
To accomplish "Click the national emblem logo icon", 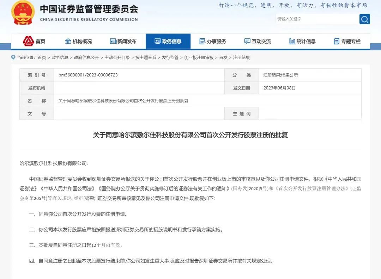I will 23,13.
